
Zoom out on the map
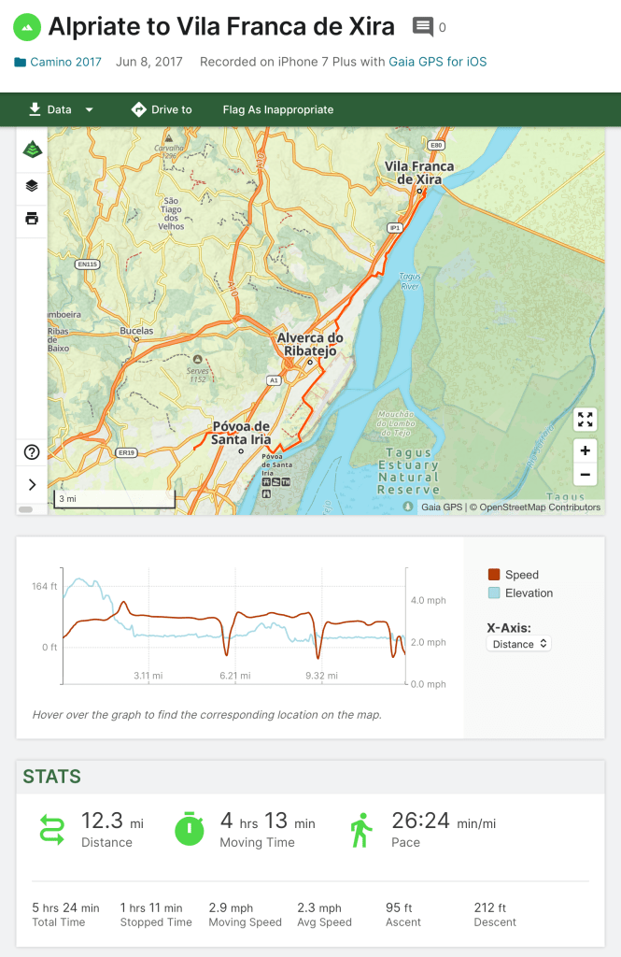585,475
